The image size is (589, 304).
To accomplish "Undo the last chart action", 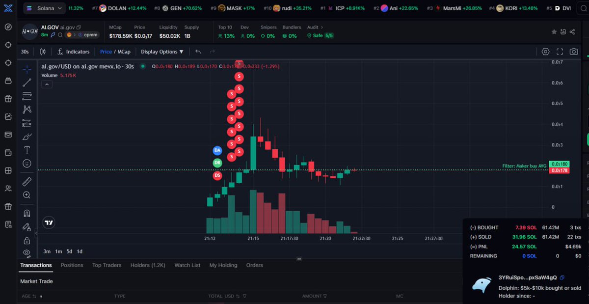I will click(x=198, y=52).
